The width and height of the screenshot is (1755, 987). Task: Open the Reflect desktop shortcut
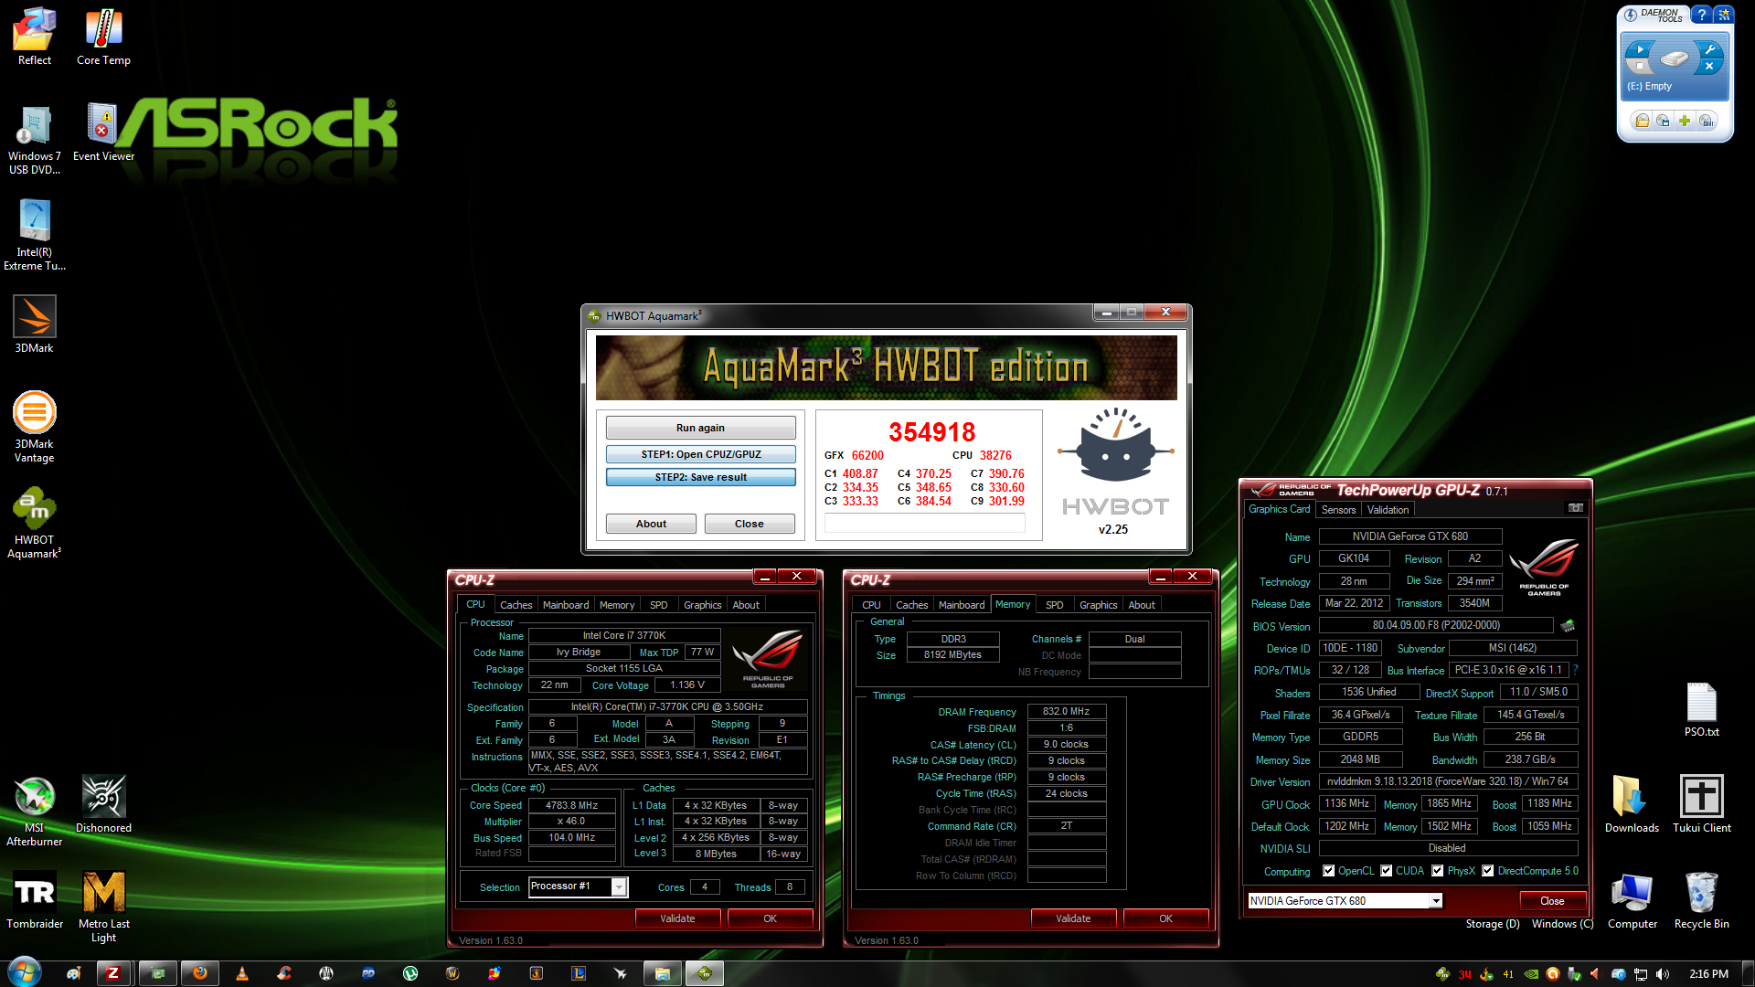[35, 37]
